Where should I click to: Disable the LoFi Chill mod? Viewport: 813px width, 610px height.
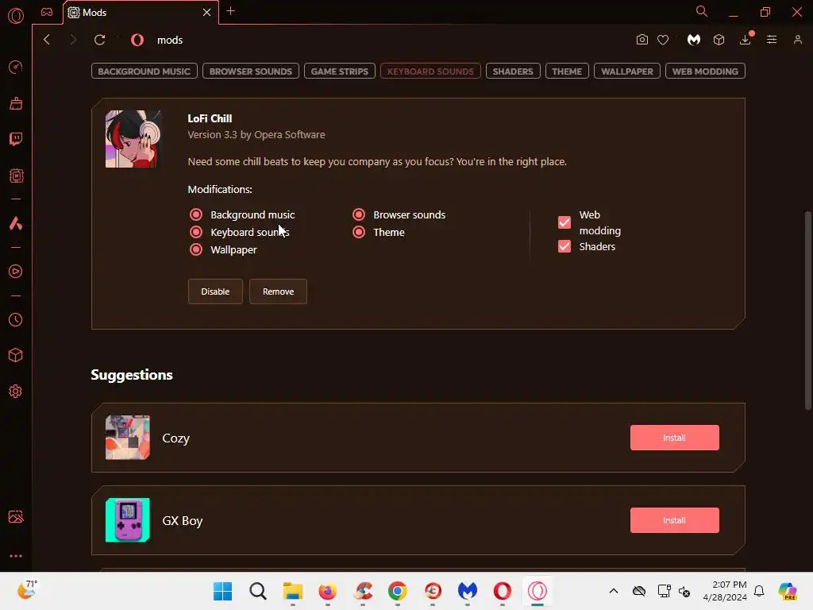pyautogui.click(x=215, y=291)
